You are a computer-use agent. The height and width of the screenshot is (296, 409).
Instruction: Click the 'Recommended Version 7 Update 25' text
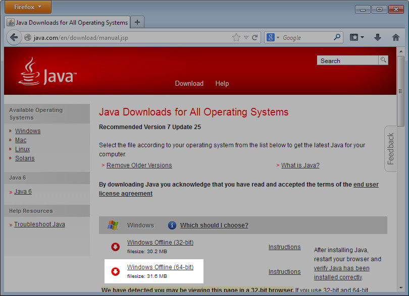click(x=150, y=127)
